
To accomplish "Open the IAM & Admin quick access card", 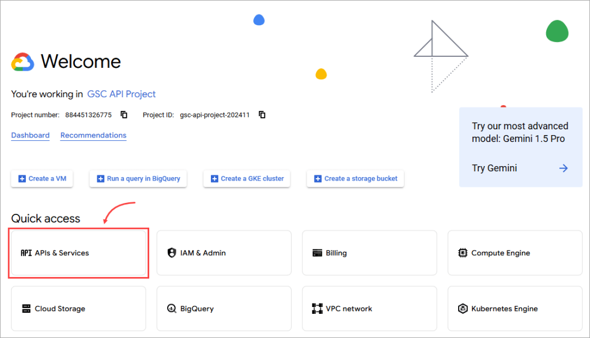I will click(224, 253).
